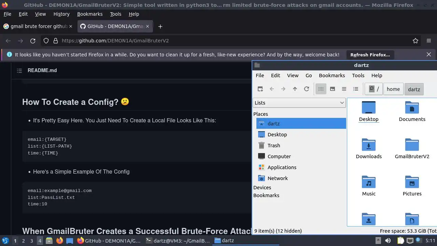The height and width of the screenshot is (246, 437).
Task: Click the site padlock icon
Action: pyautogui.click(x=56, y=41)
